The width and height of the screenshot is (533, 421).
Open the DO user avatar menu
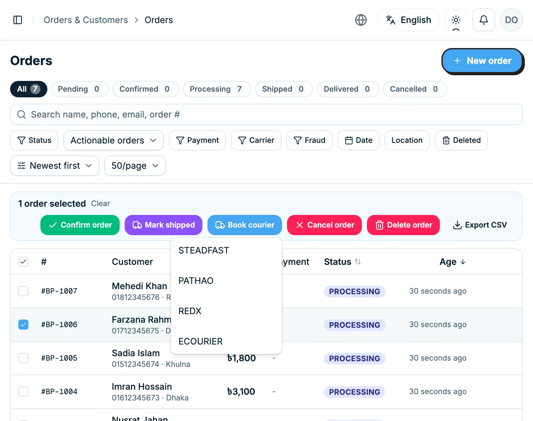point(511,20)
